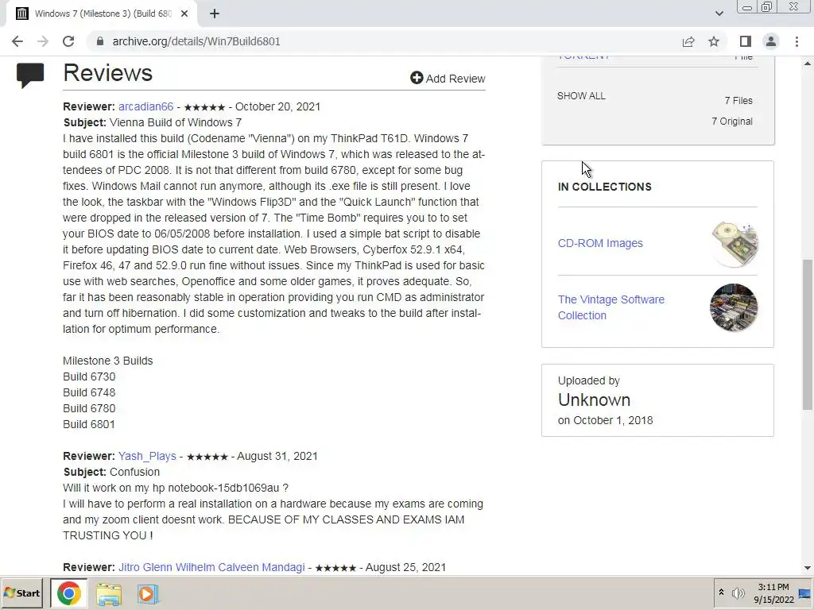Click the IN COLLECTIONS heading
The height and width of the screenshot is (610, 814).
pos(605,187)
